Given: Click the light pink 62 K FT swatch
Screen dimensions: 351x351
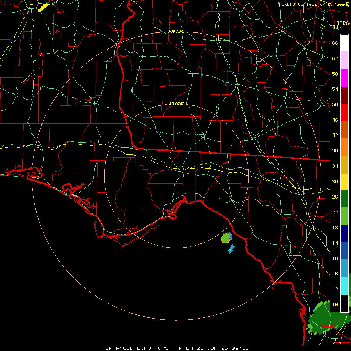Looking at the screenshot, I should click(x=344, y=60).
